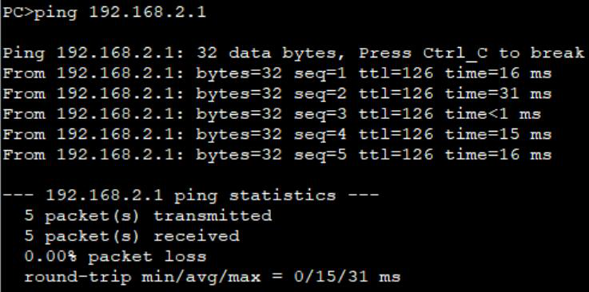Image resolution: width=589 pixels, height=292 pixels.
Task: Click the PC>ping 192.168.2.1 command line
Action: (105, 13)
